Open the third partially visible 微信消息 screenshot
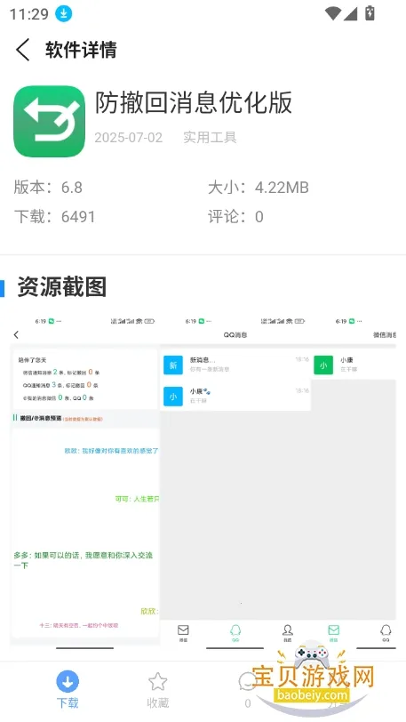 pyautogui.click(x=354, y=481)
